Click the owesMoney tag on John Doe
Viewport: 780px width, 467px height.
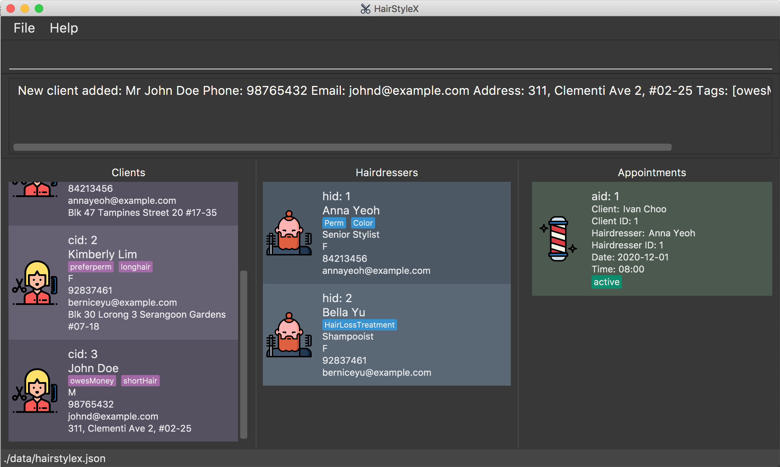(x=92, y=381)
